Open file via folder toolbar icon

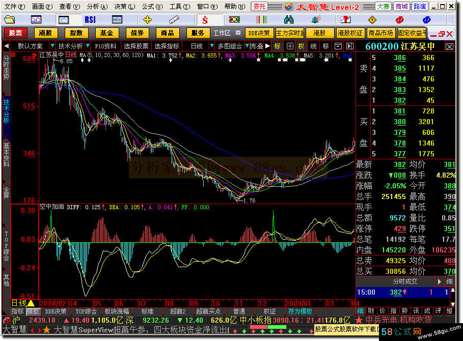pyautogui.click(x=9, y=20)
